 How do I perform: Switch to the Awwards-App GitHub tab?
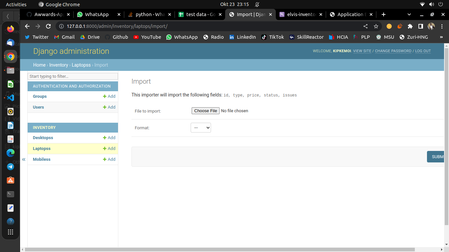click(48, 14)
